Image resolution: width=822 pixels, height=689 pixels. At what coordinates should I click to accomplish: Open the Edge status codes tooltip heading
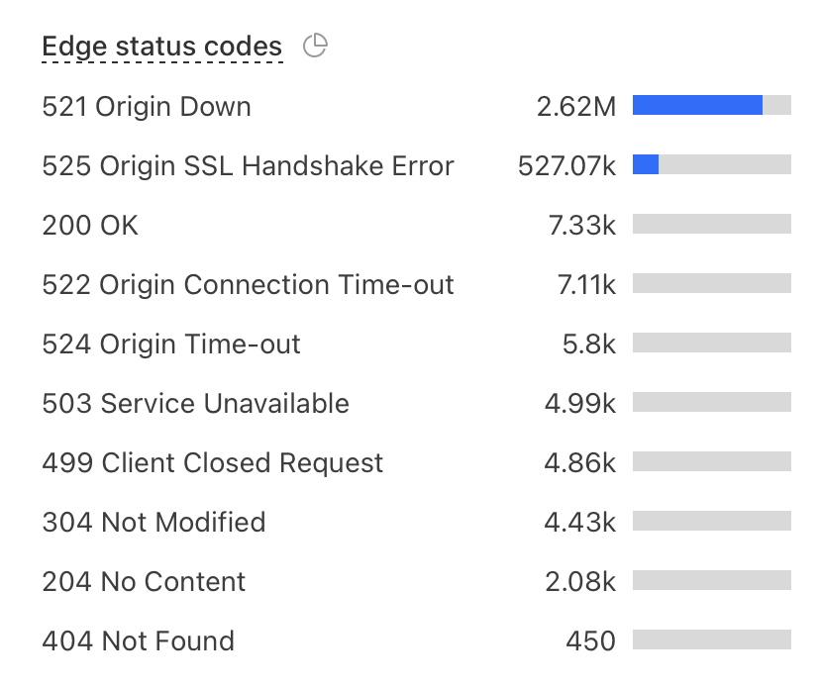[160, 46]
